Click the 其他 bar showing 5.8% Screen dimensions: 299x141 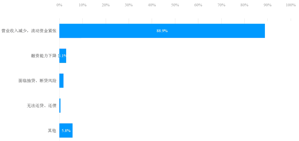click(66, 130)
